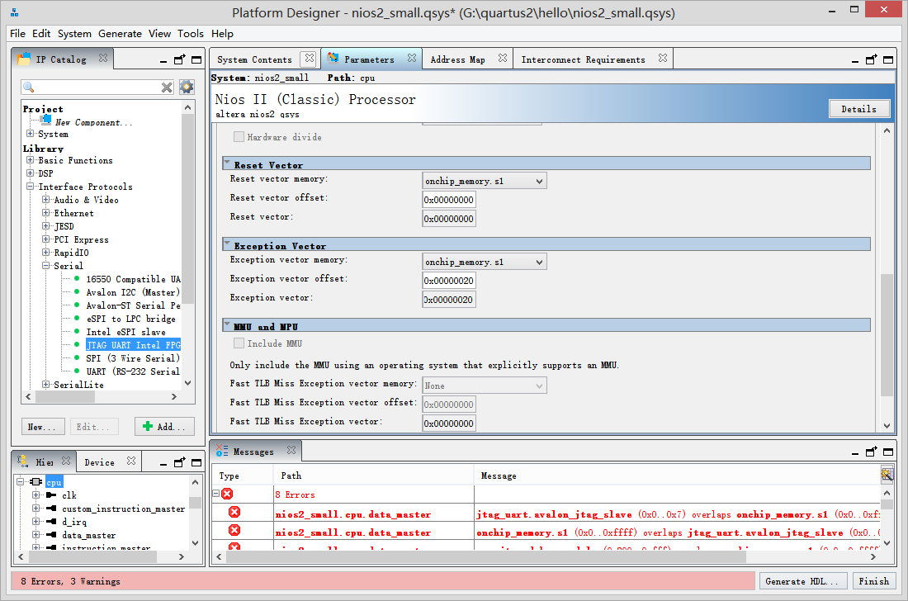Close the Address Map tab
This screenshot has width=908, height=601.
503,58
